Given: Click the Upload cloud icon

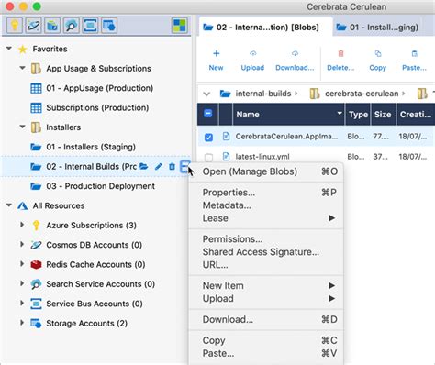Looking at the screenshot, I should (x=252, y=53).
